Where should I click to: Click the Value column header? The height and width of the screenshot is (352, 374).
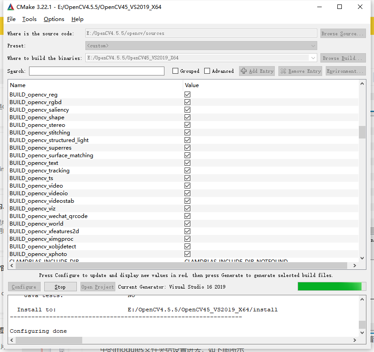tap(271, 85)
